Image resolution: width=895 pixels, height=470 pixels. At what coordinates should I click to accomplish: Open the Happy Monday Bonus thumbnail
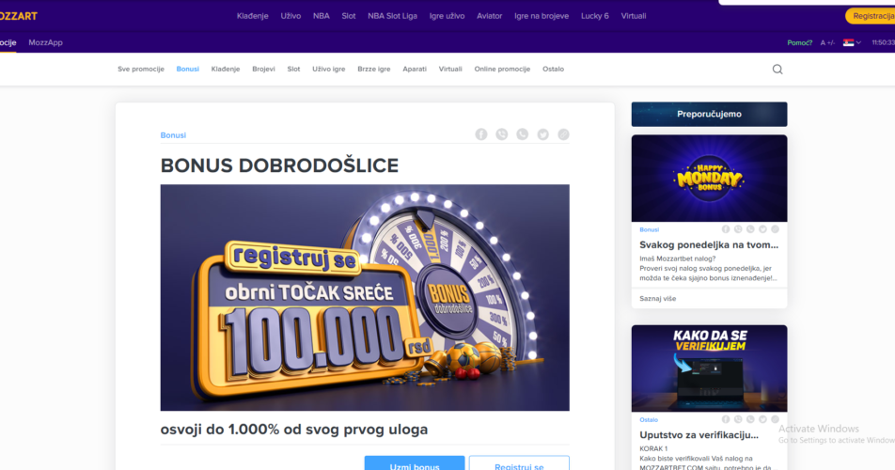709,179
